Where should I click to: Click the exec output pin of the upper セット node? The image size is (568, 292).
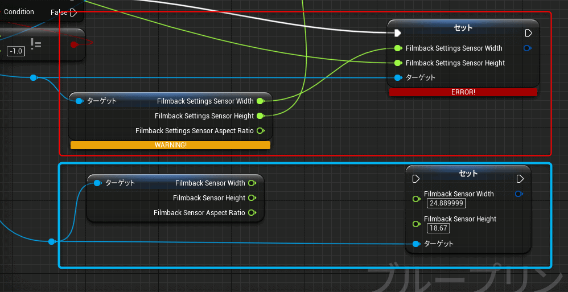[529, 34]
